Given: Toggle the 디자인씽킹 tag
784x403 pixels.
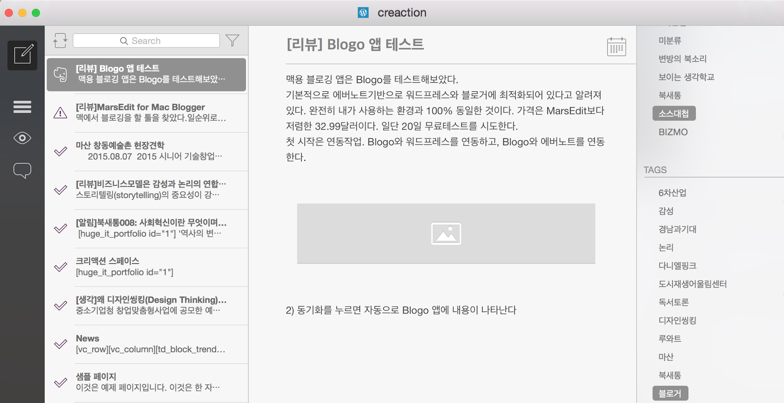Looking at the screenshot, I should (x=677, y=320).
